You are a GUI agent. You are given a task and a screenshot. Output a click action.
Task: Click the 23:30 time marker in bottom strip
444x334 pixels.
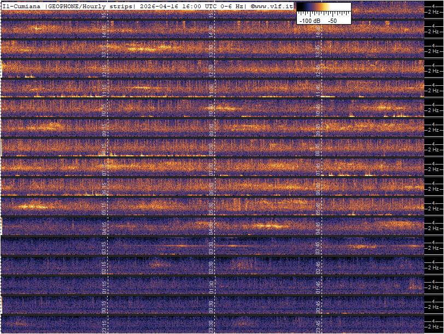click(x=211, y=326)
